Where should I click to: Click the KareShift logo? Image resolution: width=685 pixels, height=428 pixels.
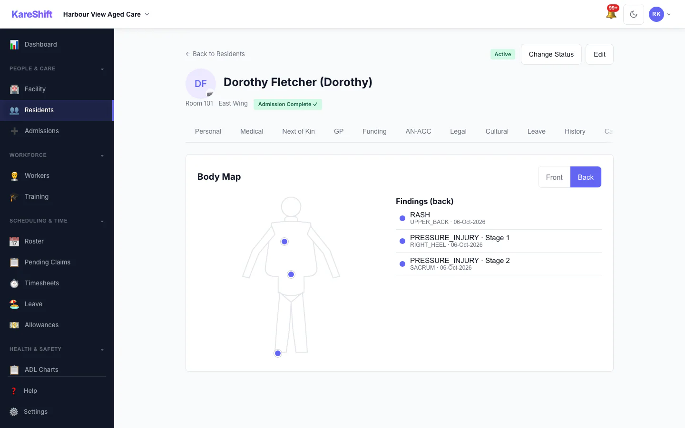(32, 14)
